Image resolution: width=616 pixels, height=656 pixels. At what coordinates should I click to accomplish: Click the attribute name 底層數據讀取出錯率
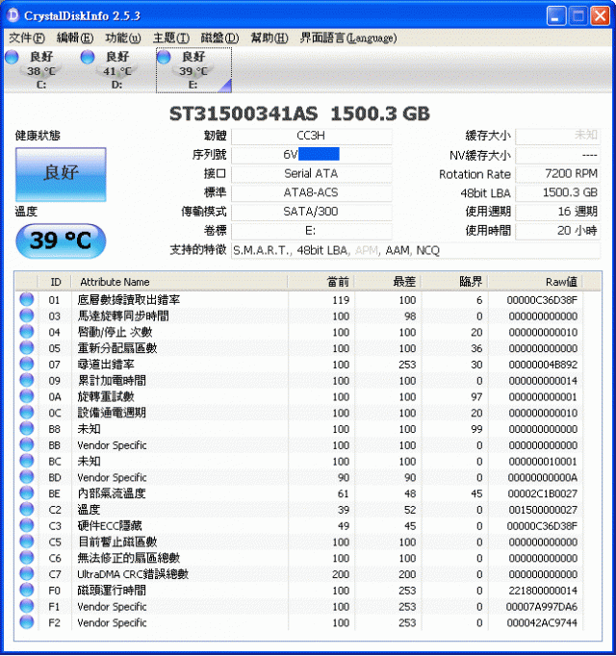pos(129,300)
